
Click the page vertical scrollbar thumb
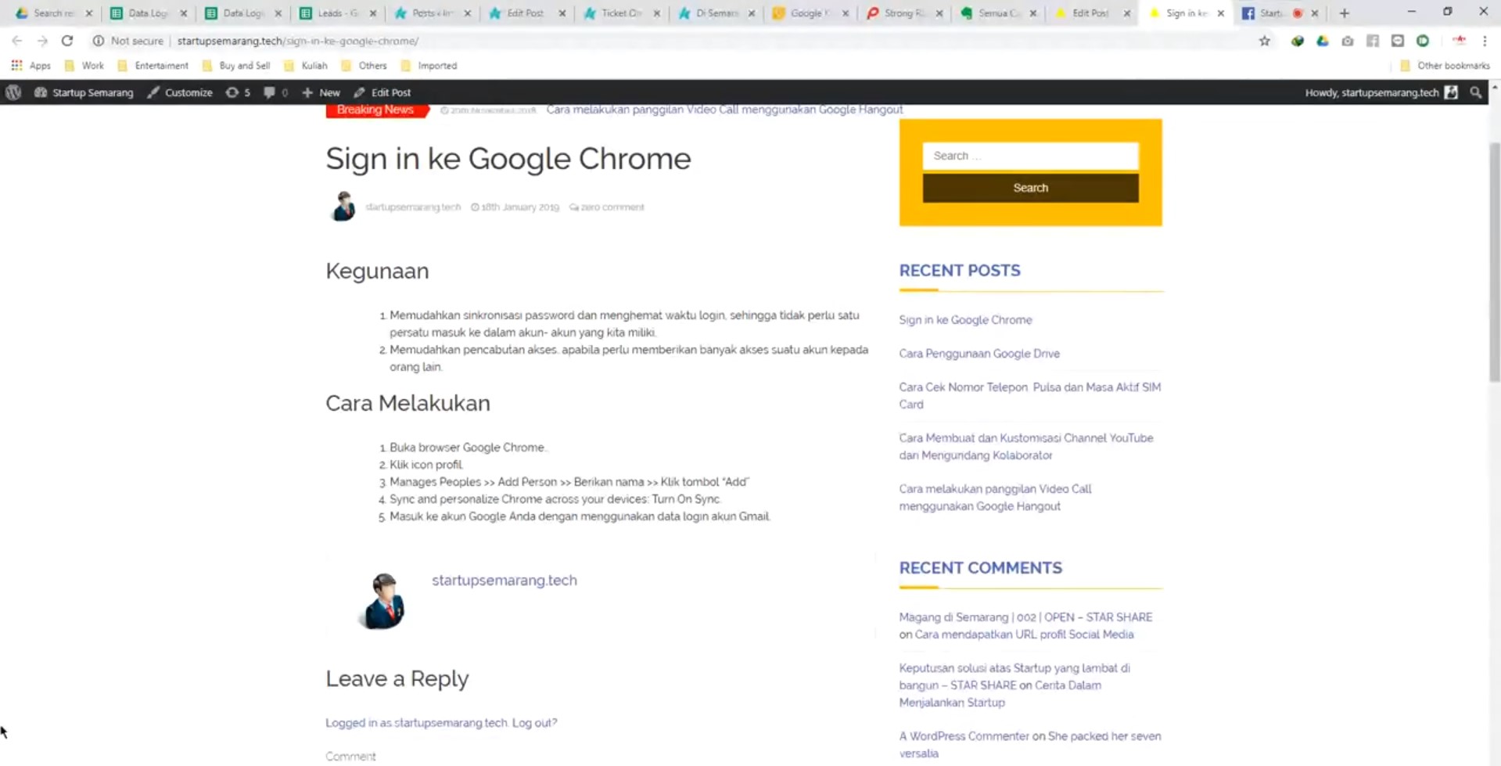click(1495, 262)
